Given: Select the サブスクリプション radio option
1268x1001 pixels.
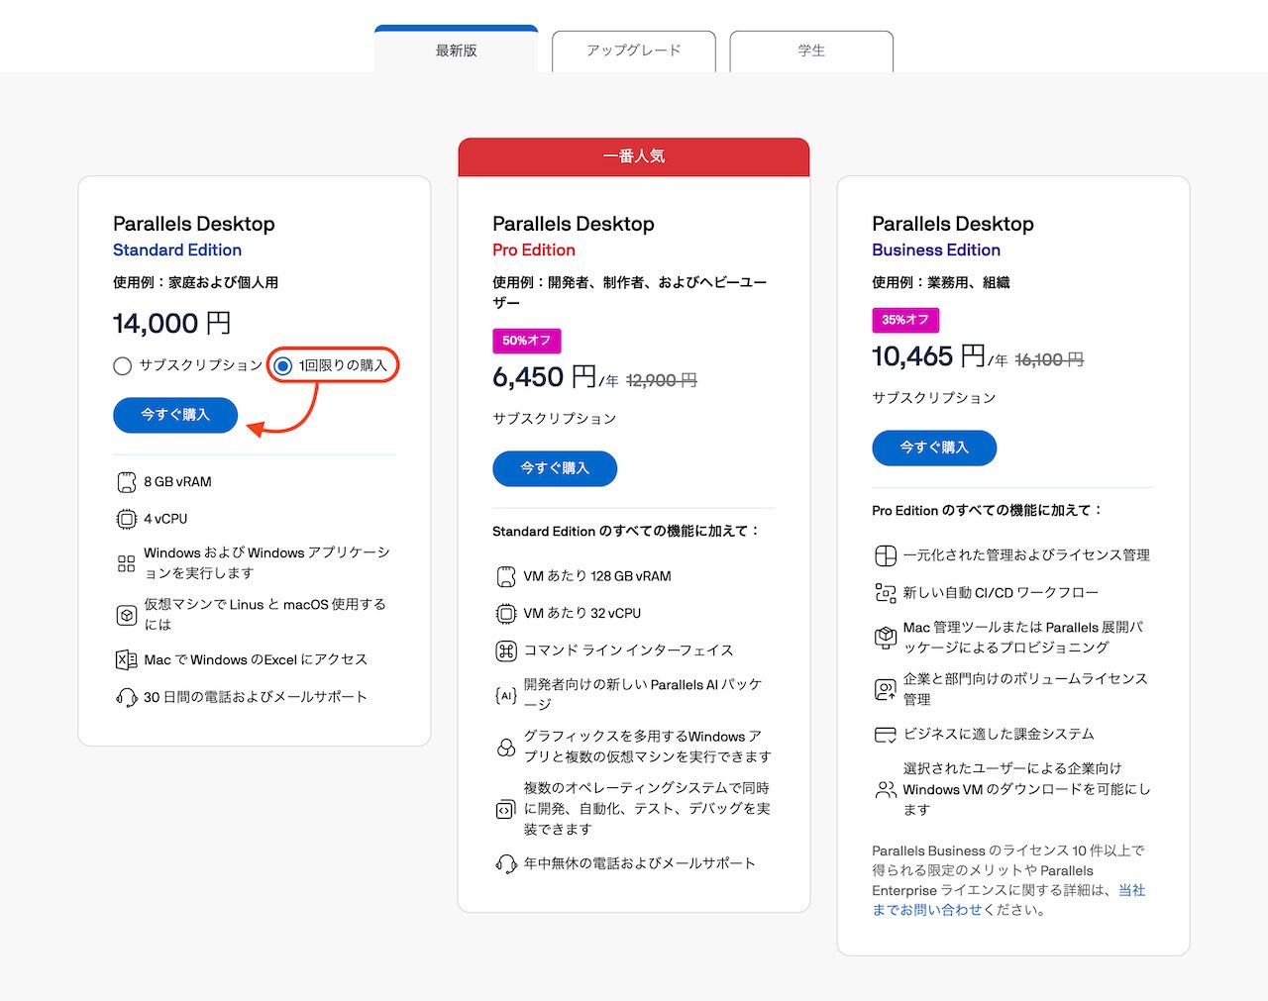Looking at the screenshot, I should click(x=123, y=366).
